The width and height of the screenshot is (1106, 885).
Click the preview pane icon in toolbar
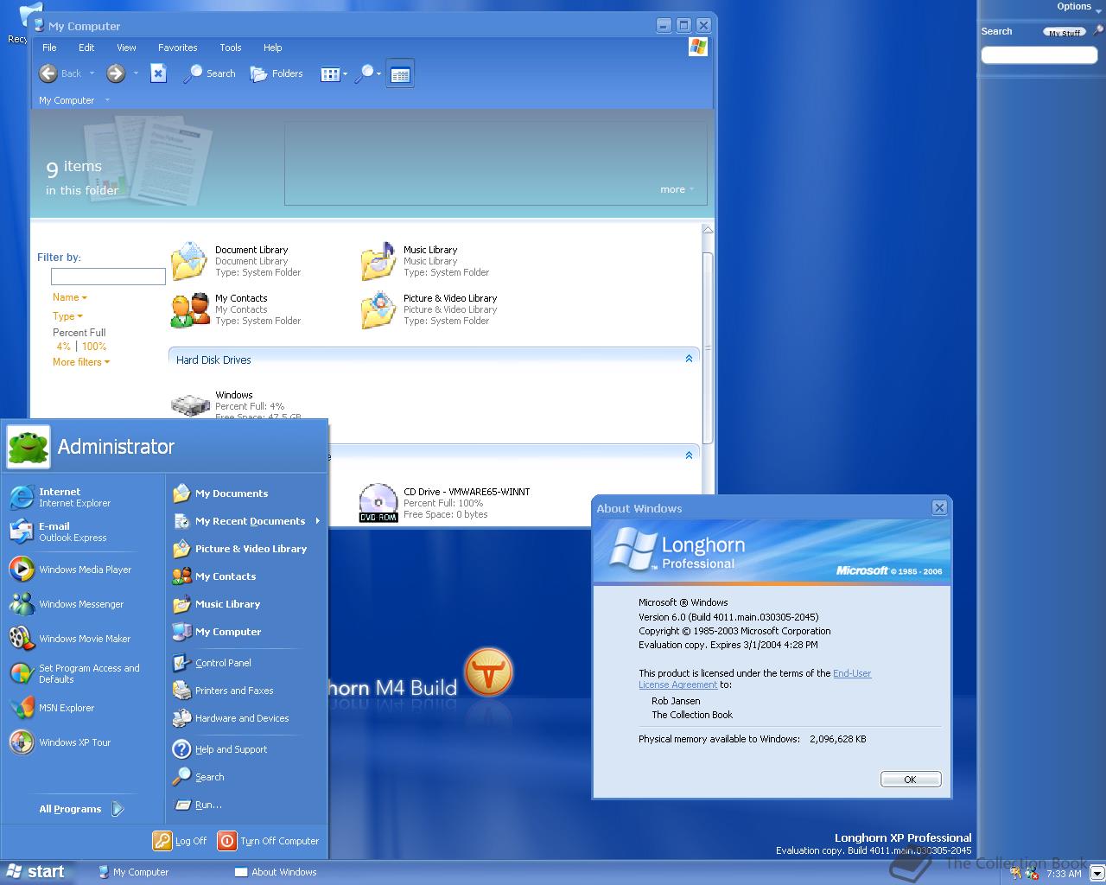pos(400,74)
